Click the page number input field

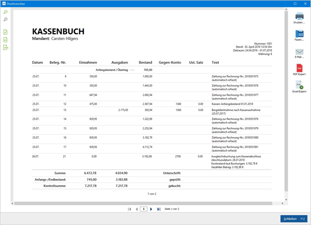click(x=144, y=209)
